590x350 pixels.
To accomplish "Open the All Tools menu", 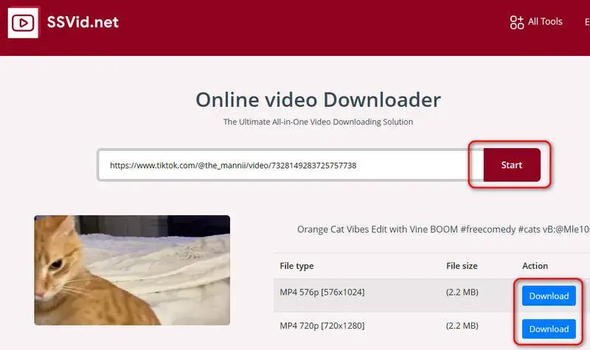I will pos(536,22).
